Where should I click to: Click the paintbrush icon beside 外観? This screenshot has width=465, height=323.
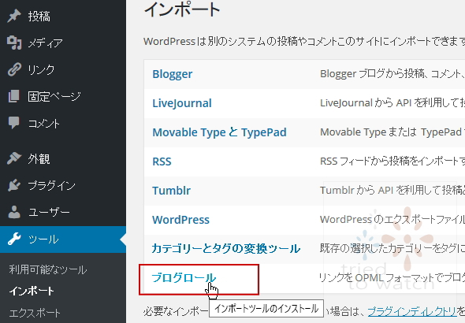14,158
